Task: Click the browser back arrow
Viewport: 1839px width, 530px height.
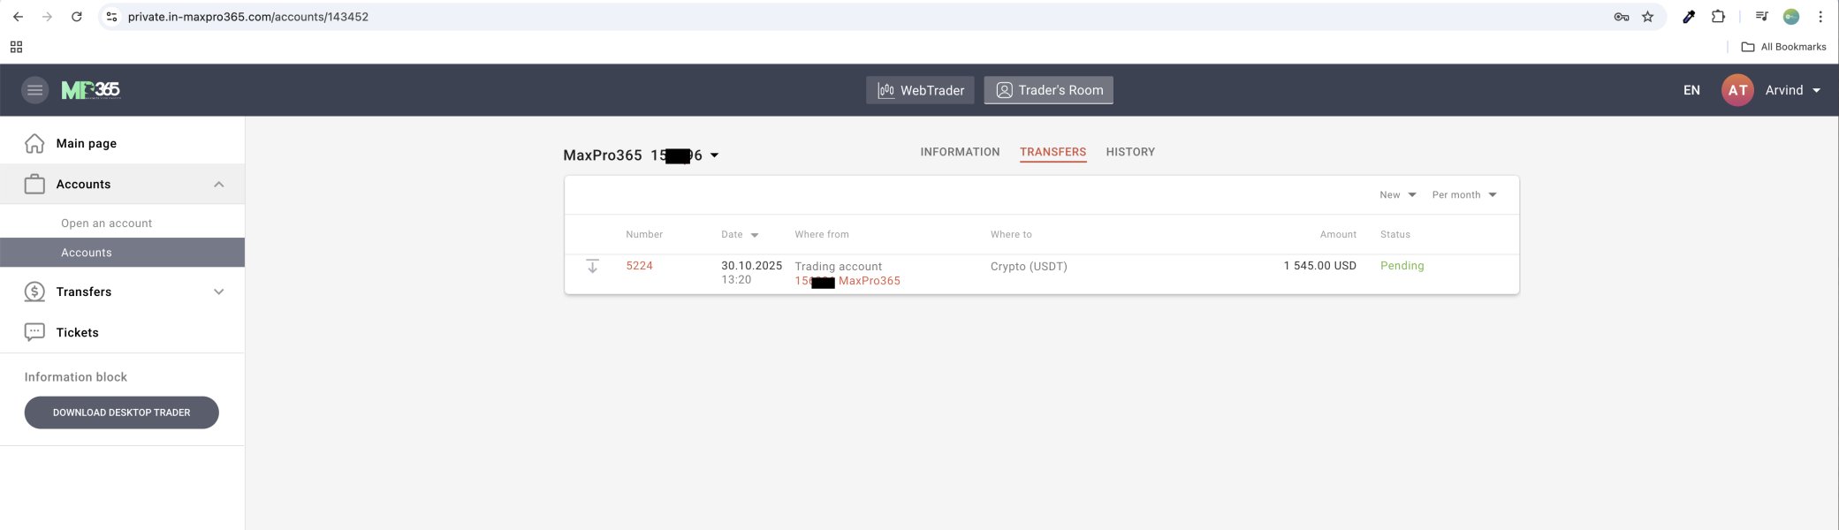Action: (x=18, y=17)
